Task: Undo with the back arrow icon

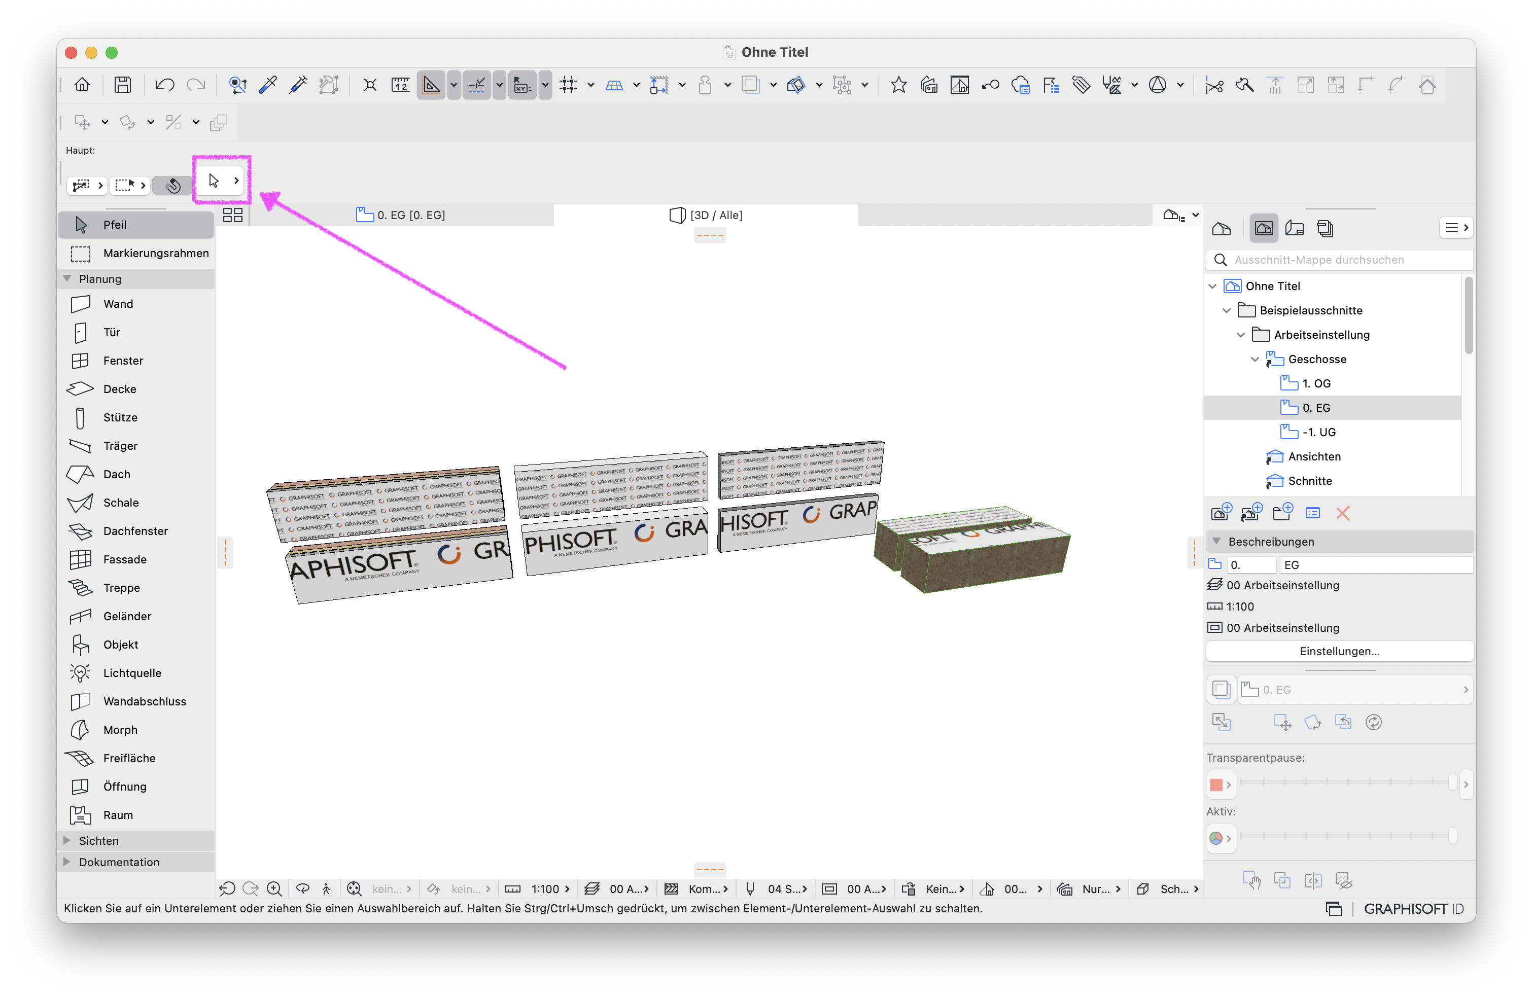Action: 165,84
